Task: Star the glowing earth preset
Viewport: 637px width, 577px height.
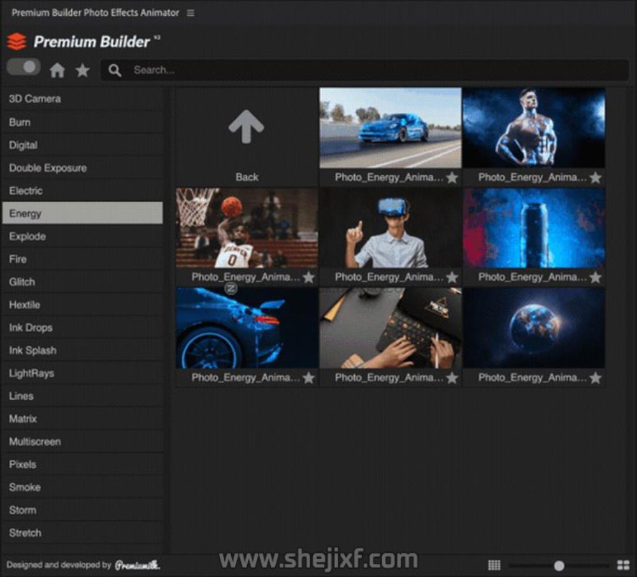Action: (x=596, y=378)
